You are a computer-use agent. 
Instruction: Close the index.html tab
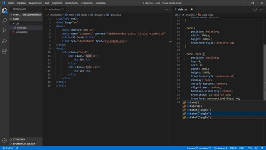63,9
